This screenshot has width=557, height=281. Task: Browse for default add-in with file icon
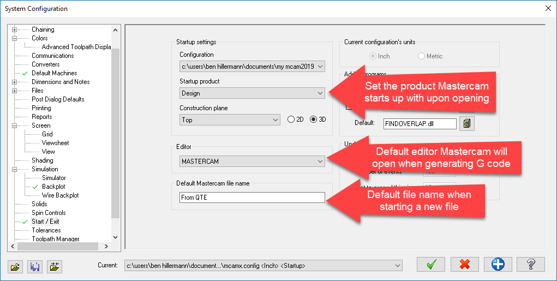click(467, 124)
